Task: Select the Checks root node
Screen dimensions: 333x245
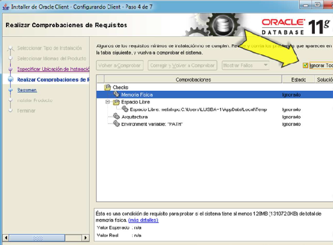Action: [120, 87]
